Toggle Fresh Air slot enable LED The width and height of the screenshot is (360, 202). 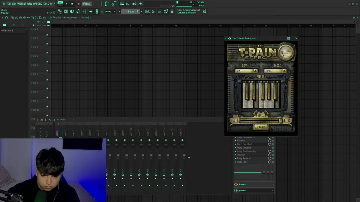[273, 155]
